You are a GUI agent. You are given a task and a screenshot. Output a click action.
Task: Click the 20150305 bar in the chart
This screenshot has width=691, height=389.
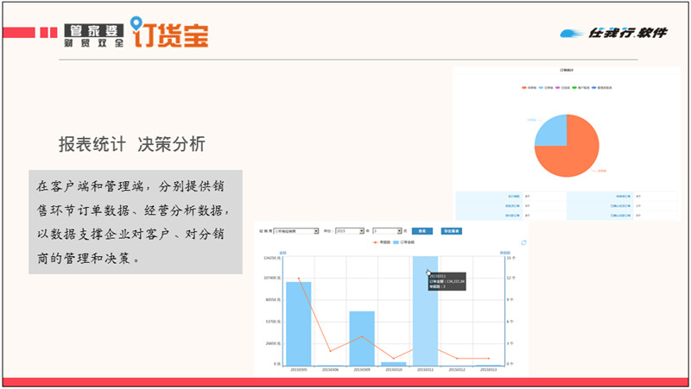299,323
